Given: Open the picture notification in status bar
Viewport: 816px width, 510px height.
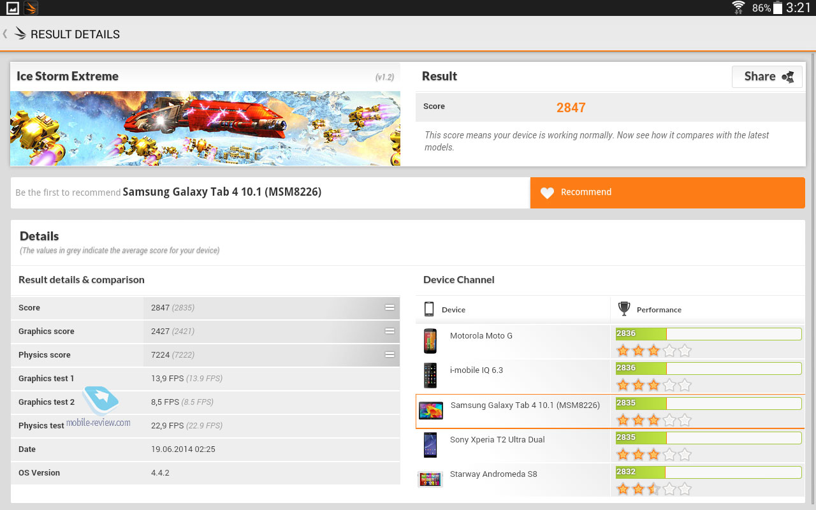Looking at the screenshot, I should tap(12, 8).
